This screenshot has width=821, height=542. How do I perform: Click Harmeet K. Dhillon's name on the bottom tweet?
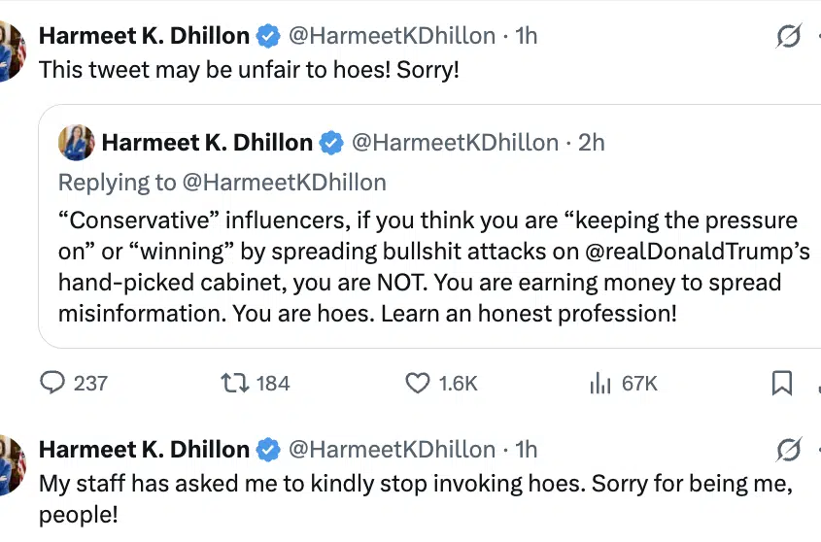[x=144, y=450]
